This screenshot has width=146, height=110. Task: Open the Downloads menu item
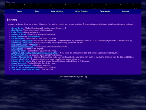coord(105,11)
